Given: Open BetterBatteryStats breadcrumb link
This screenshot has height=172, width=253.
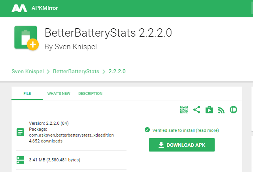Looking at the screenshot, I should (76, 71).
